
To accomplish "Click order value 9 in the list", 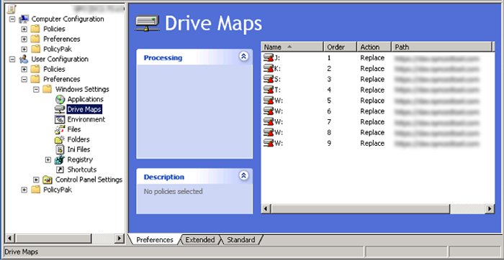I will click(329, 144).
